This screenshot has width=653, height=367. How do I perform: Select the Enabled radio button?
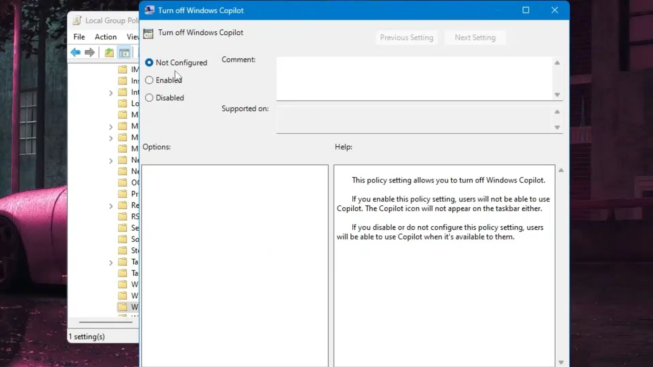click(149, 80)
